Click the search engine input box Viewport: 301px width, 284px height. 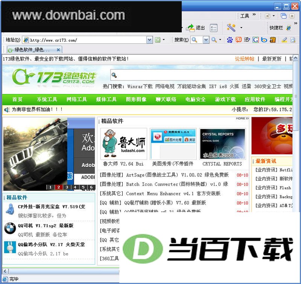(197, 40)
